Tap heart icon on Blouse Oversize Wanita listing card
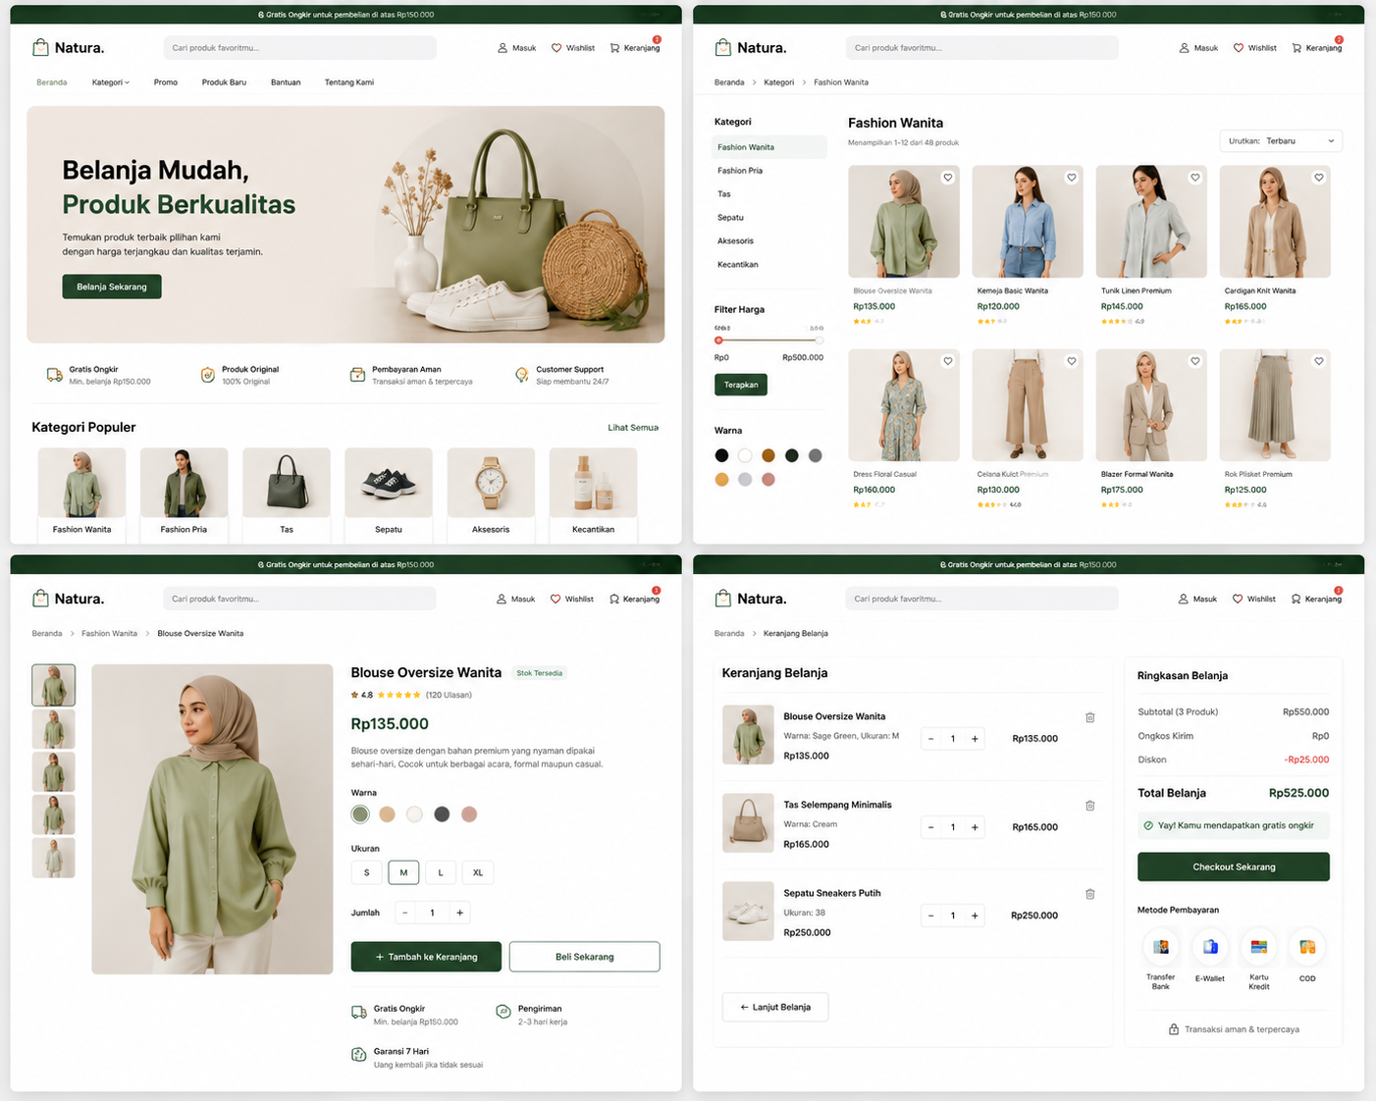Image resolution: width=1376 pixels, height=1101 pixels. (948, 178)
